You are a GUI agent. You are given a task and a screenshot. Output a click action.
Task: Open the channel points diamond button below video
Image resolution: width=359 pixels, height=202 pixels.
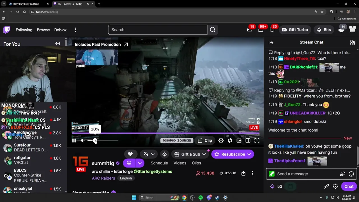coord(164,154)
